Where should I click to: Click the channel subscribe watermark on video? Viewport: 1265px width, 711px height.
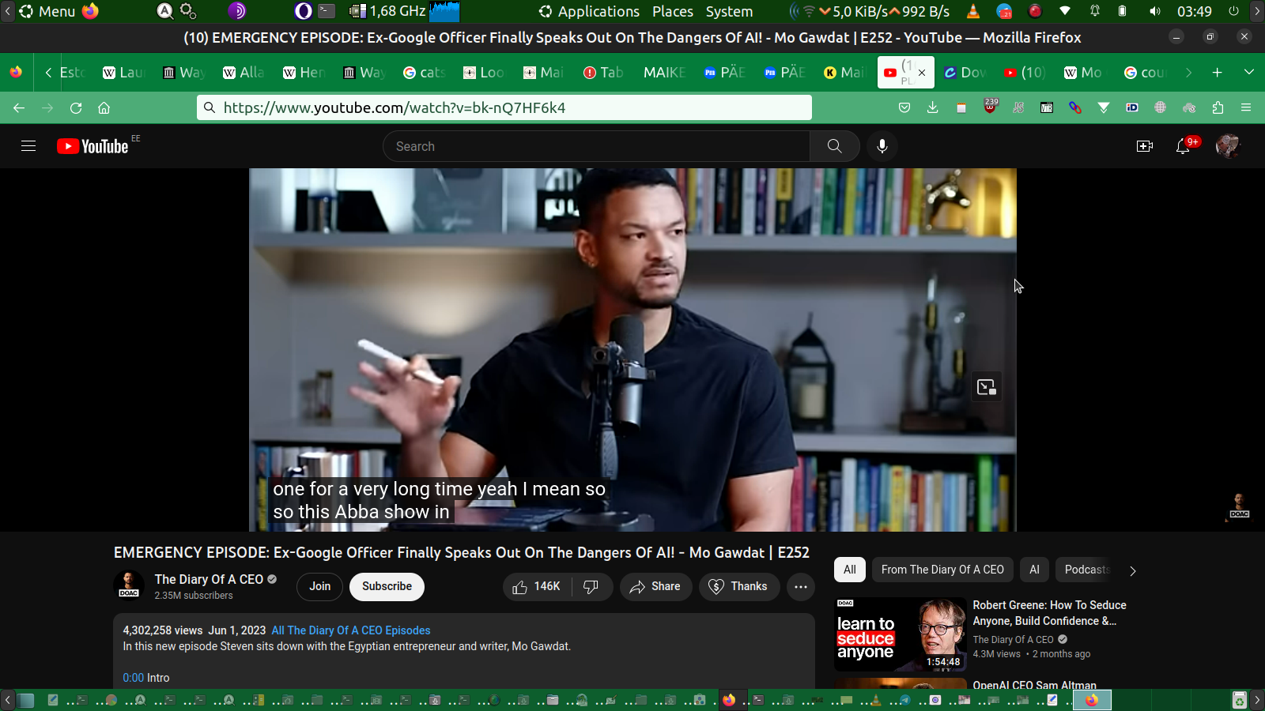1239,506
